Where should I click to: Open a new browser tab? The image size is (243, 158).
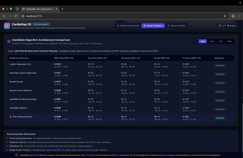point(62,9)
